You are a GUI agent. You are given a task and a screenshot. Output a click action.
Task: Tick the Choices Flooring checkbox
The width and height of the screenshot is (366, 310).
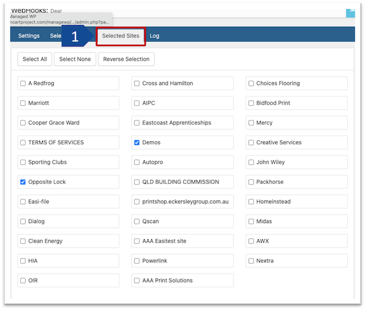[251, 84]
